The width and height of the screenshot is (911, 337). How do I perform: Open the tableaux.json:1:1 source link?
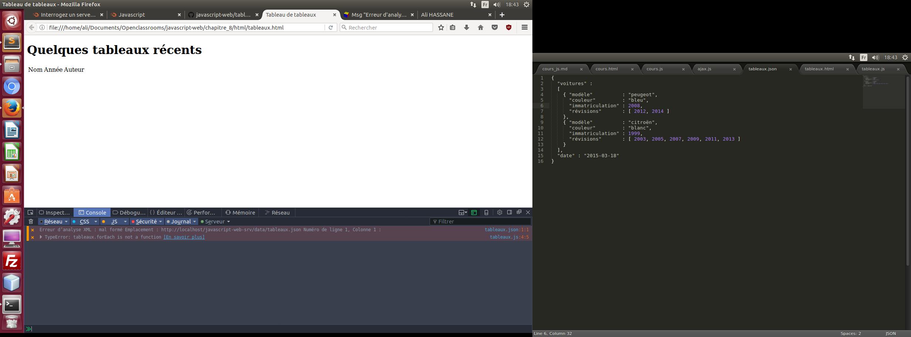pyautogui.click(x=507, y=230)
